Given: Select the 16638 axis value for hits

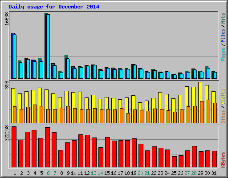Looking at the screenshot, I should [x=7, y=19].
